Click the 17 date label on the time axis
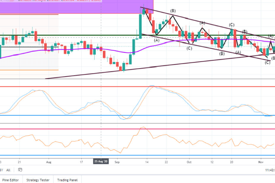This screenshot has height=183, width=275. (81, 162)
